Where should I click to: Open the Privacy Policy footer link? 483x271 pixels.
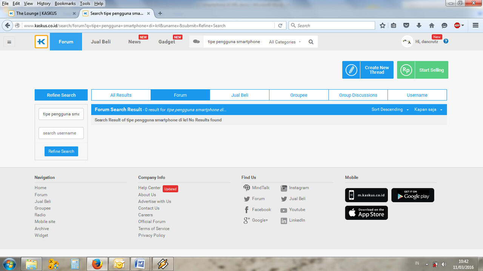click(x=152, y=235)
